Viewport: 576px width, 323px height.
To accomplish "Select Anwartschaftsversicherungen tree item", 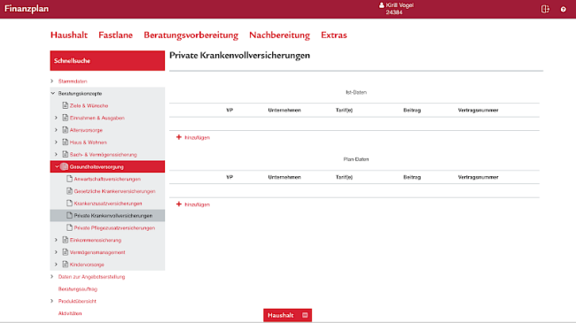I will click(107, 179).
